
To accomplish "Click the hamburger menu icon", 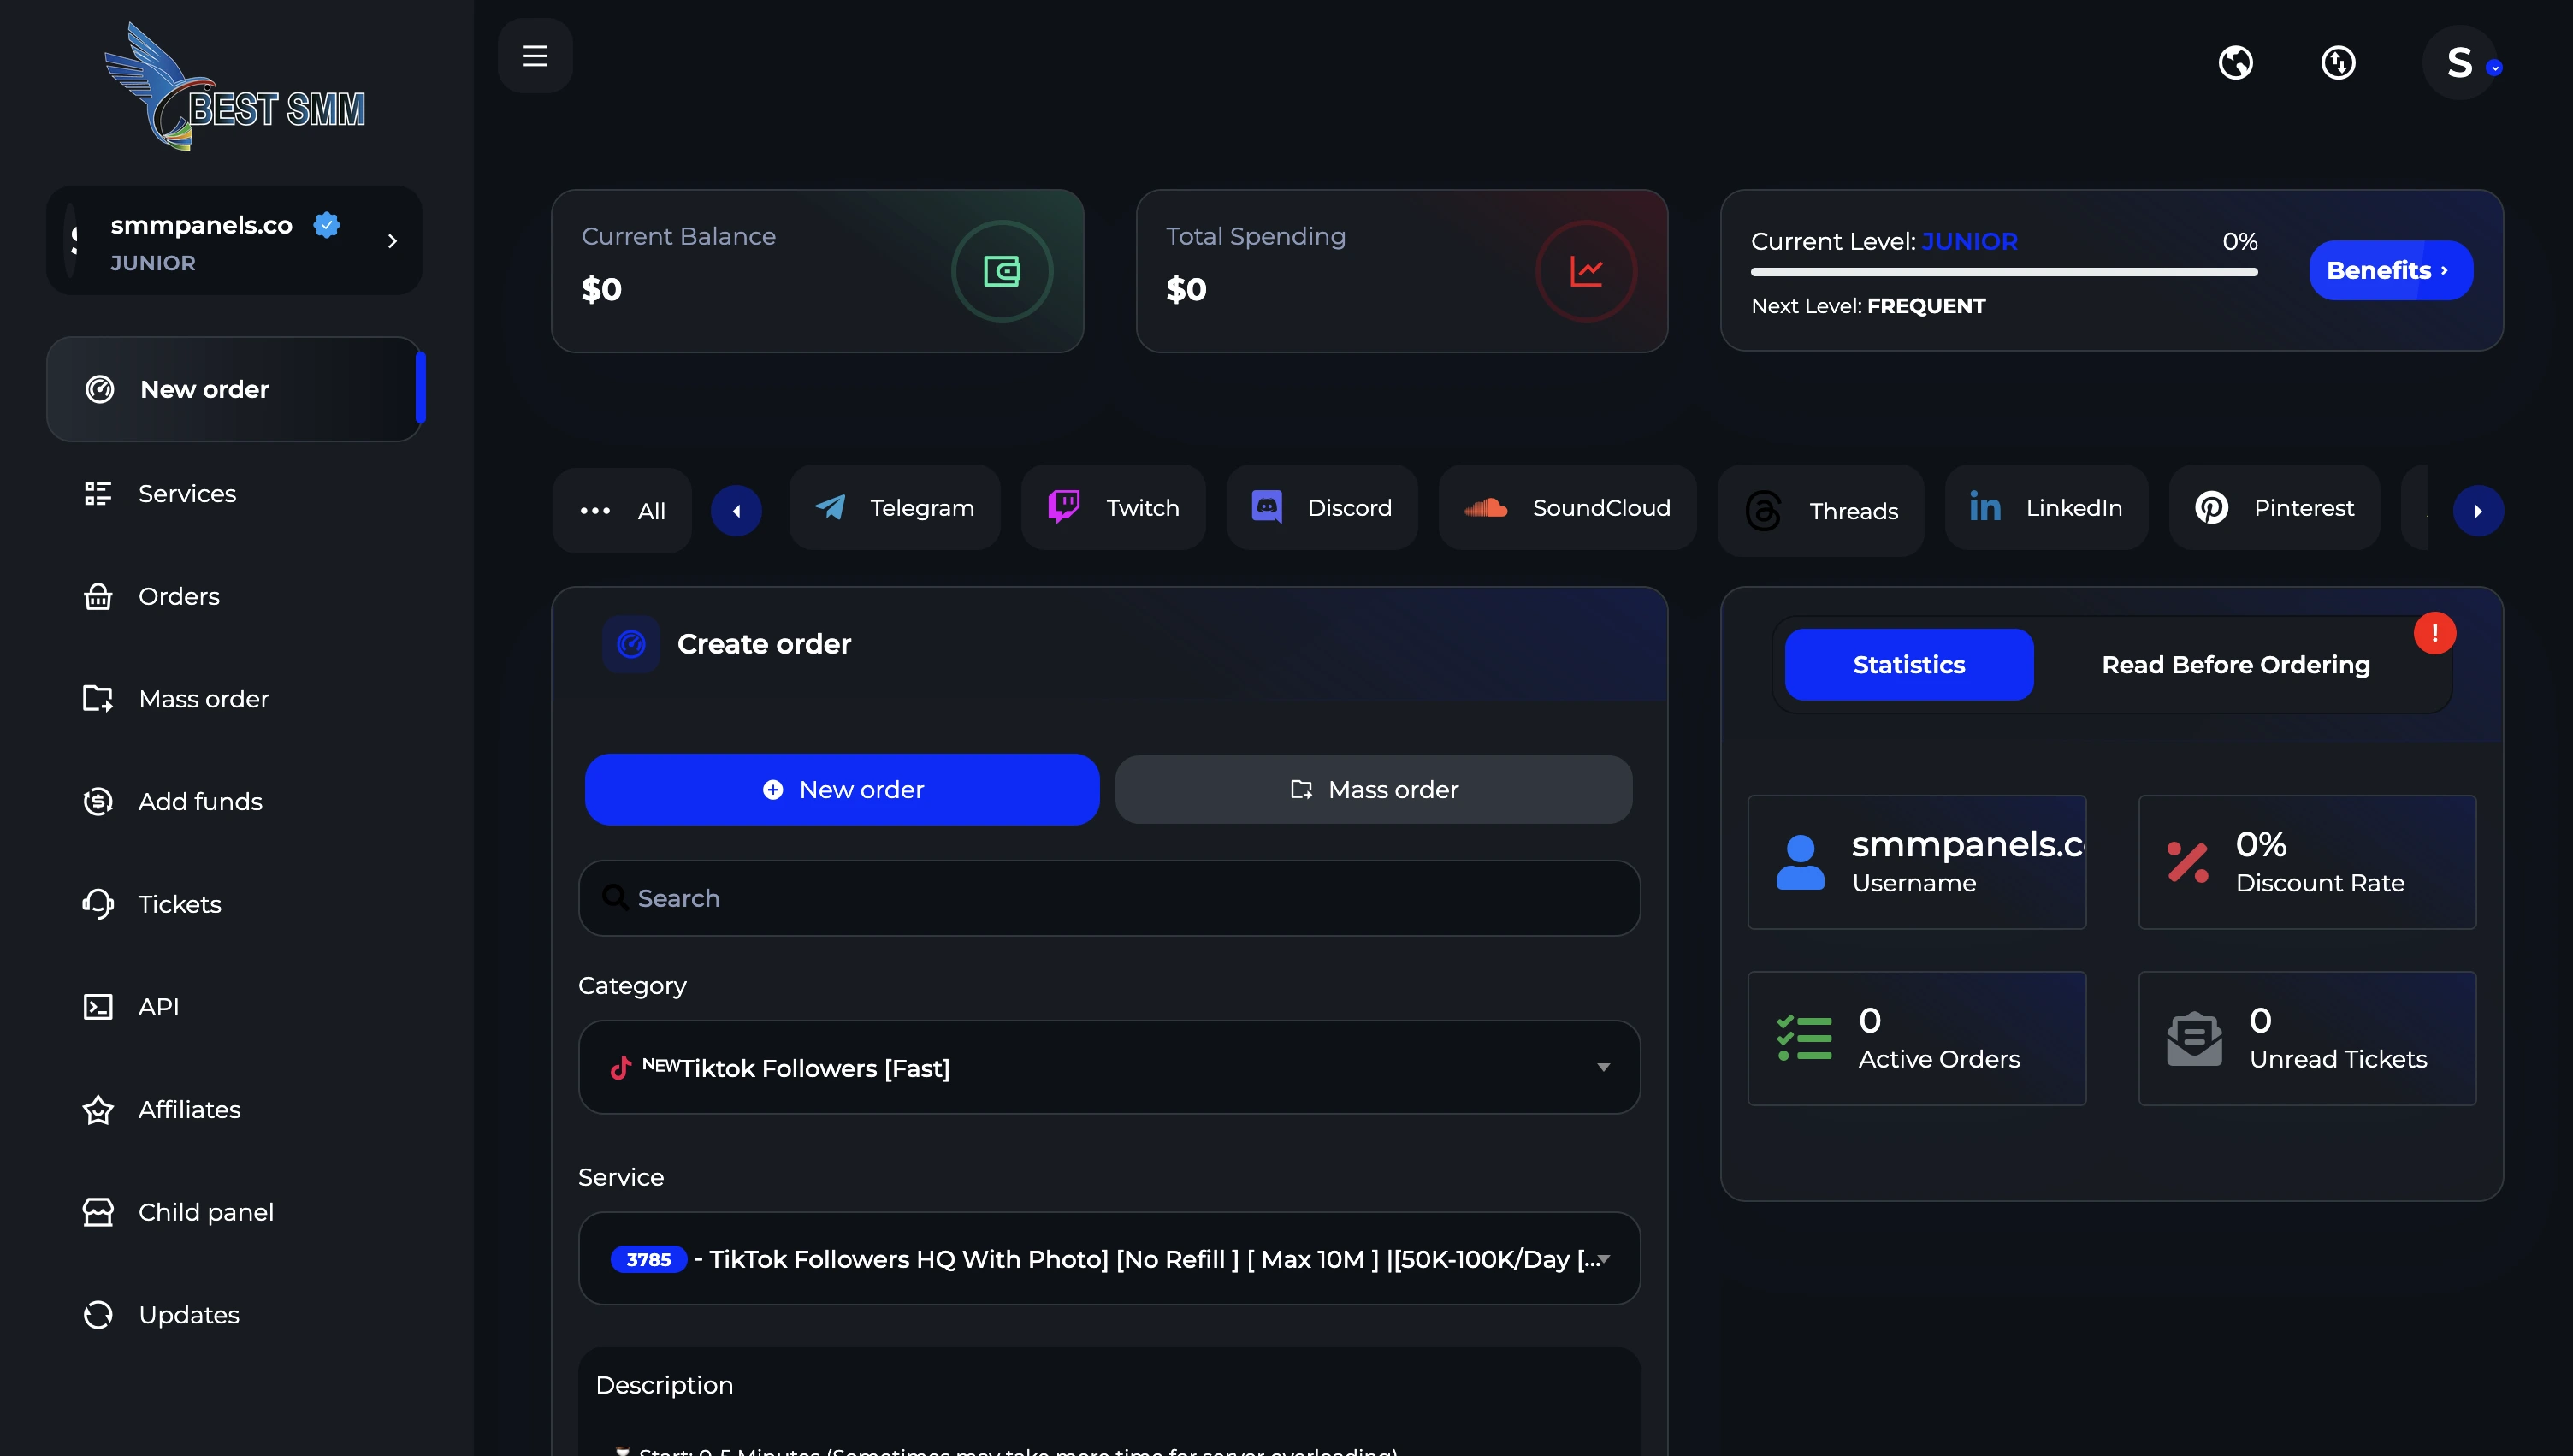I will (x=535, y=56).
